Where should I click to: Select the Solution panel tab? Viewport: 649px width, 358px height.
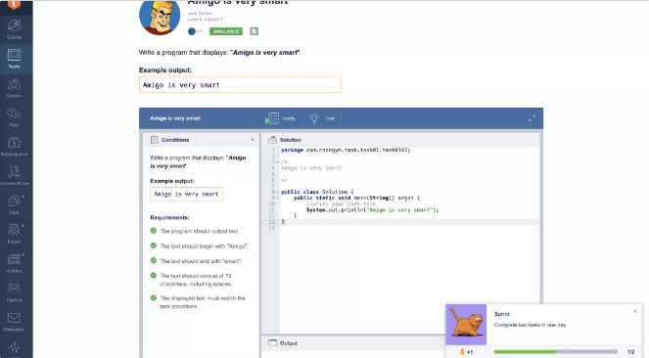coord(285,140)
